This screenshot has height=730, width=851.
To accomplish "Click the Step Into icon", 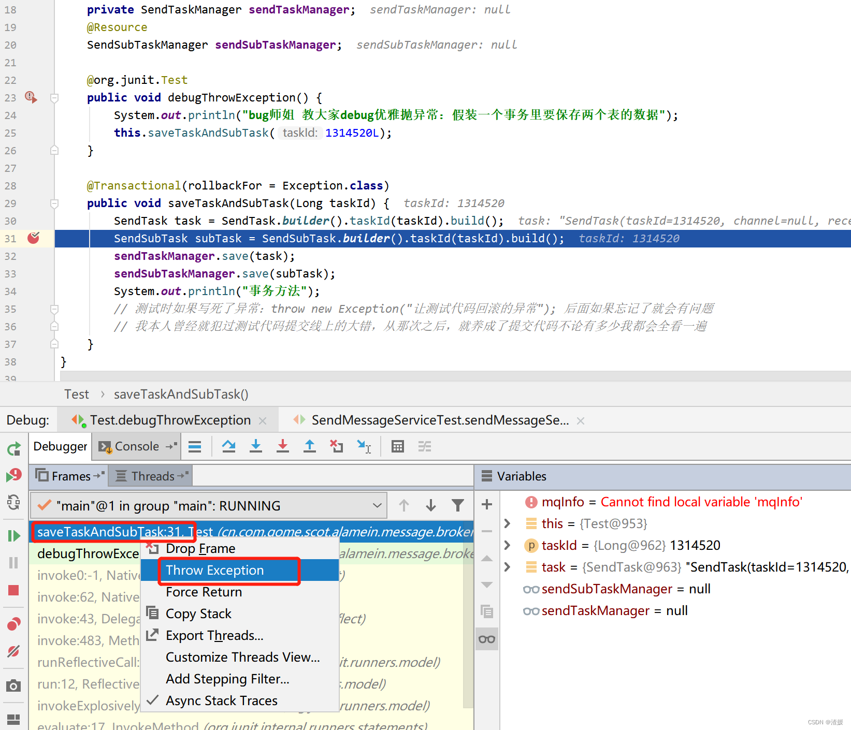I will [256, 446].
